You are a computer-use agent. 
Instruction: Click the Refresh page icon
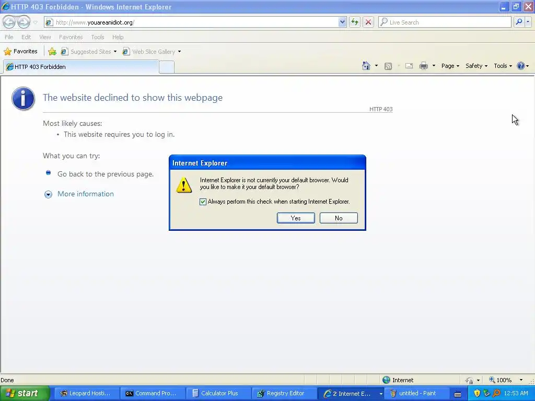tap(355, 22)
